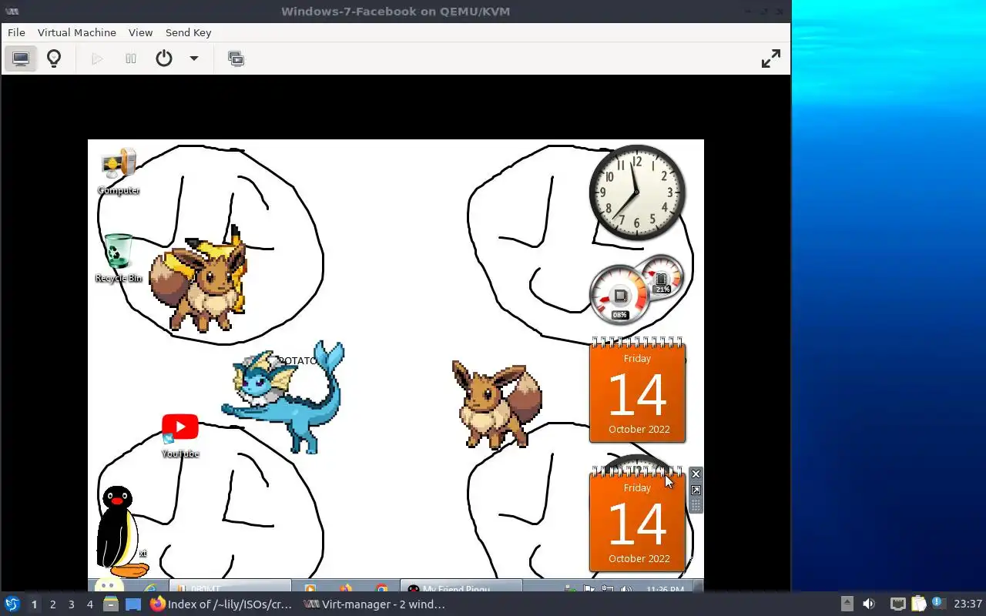
Task: Click the lower calendar gadget
Action: coord(637,520)
